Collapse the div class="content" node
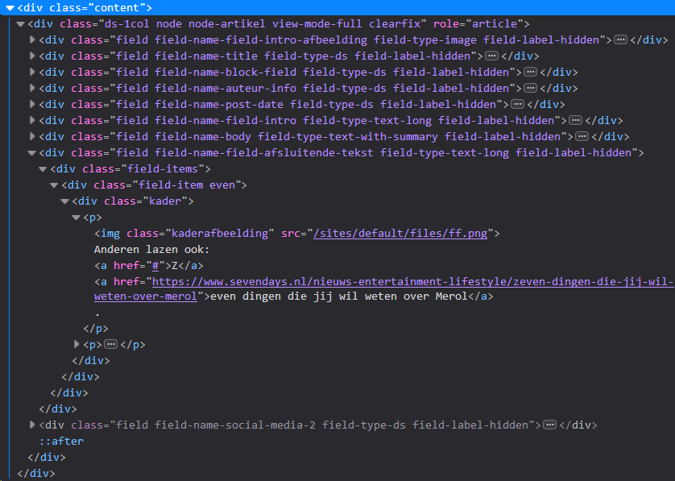The height and width of the screenshot is (481, 675). (x=10, y=8)
